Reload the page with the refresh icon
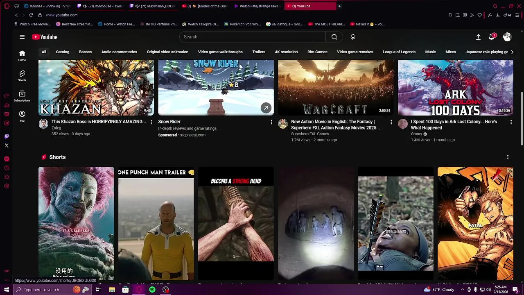Screen dimensions: 524x295 [x=31, y=15]
